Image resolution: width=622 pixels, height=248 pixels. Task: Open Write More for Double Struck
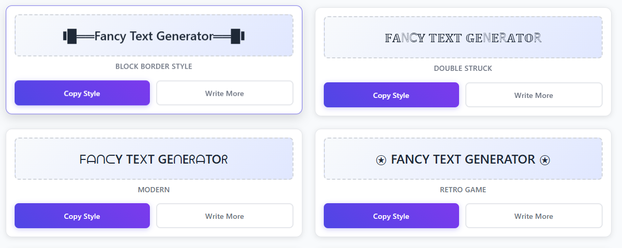534,95
